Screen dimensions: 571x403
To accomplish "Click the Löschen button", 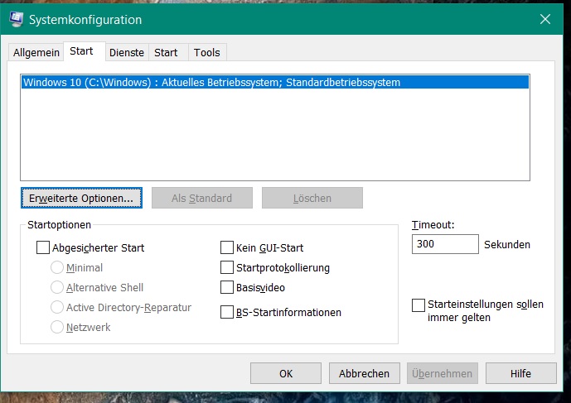I will pyautogui.click(x=312, y=198).
